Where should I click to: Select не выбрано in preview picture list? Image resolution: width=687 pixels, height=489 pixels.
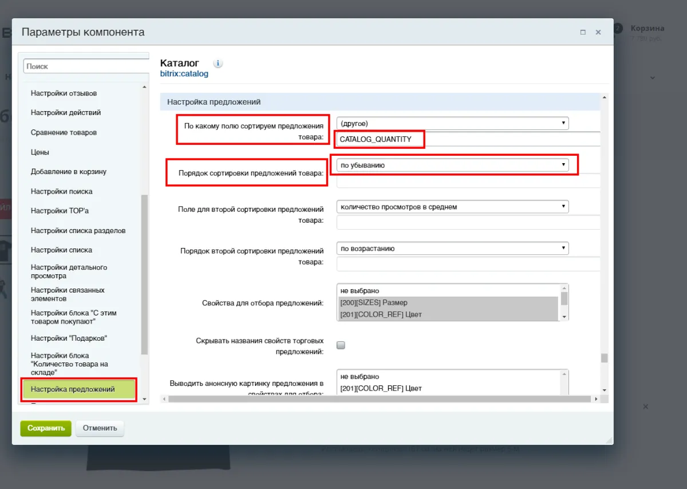coord(448,377)
